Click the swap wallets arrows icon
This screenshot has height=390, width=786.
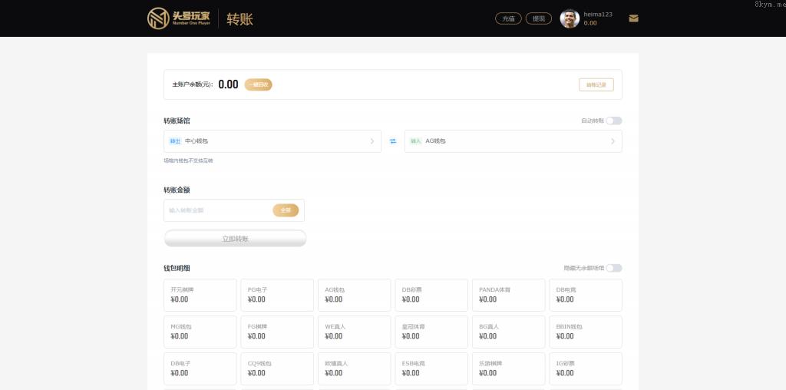[393, 141]
